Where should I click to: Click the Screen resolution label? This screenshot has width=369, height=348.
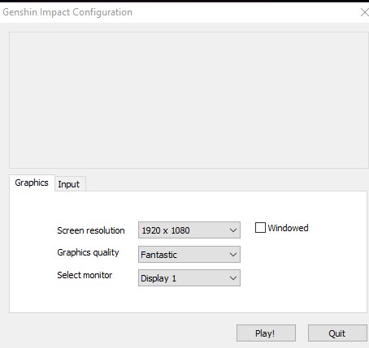91,230
